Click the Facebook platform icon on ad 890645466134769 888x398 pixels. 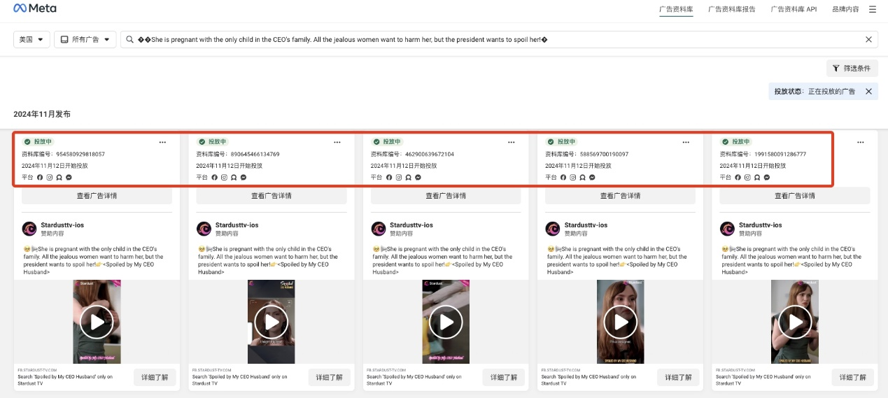click(x=214, y=178)
